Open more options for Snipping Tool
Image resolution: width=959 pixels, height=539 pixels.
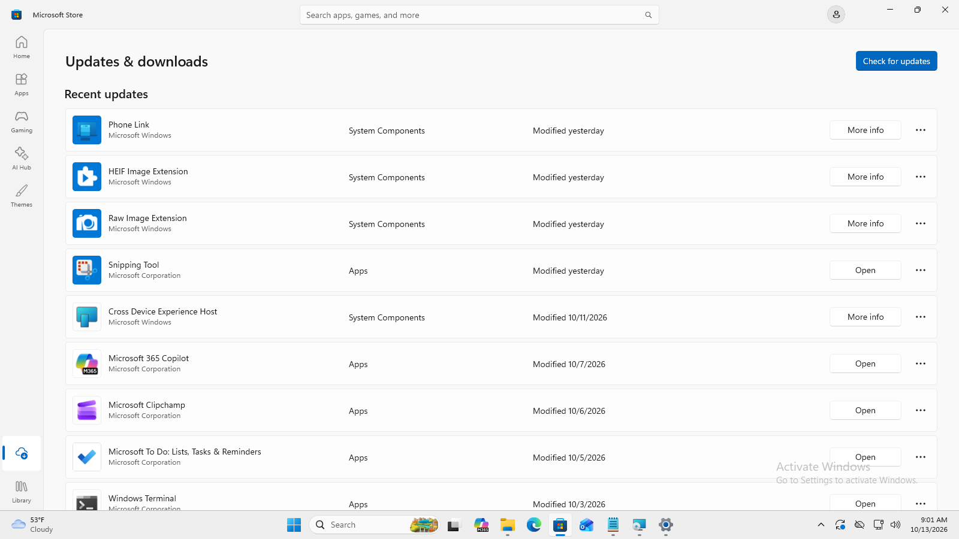[921, 270]
